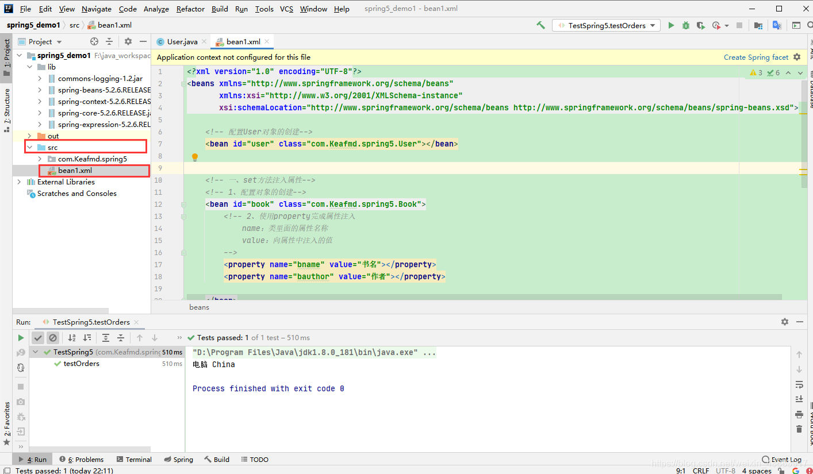Click the Profiler run icon
This screenshot has width=813, height=474.
pyautogui.click(x=716, y=25)
